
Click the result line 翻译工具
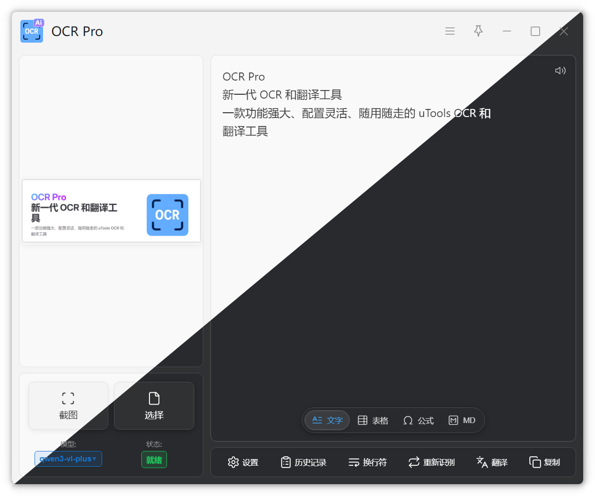point(245,131)
